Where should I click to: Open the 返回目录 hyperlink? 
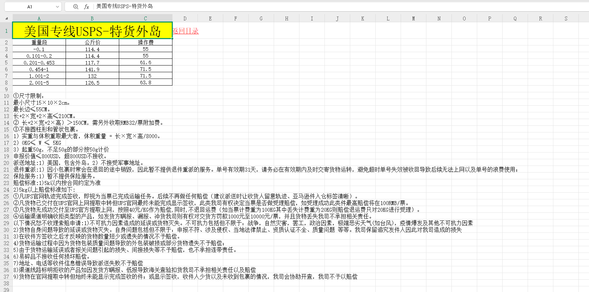point(186,31)
